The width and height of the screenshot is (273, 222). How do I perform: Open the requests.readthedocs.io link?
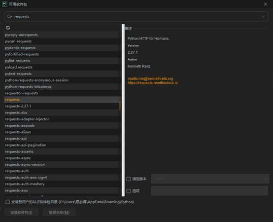pyautogui.click(x=153, y=83)
